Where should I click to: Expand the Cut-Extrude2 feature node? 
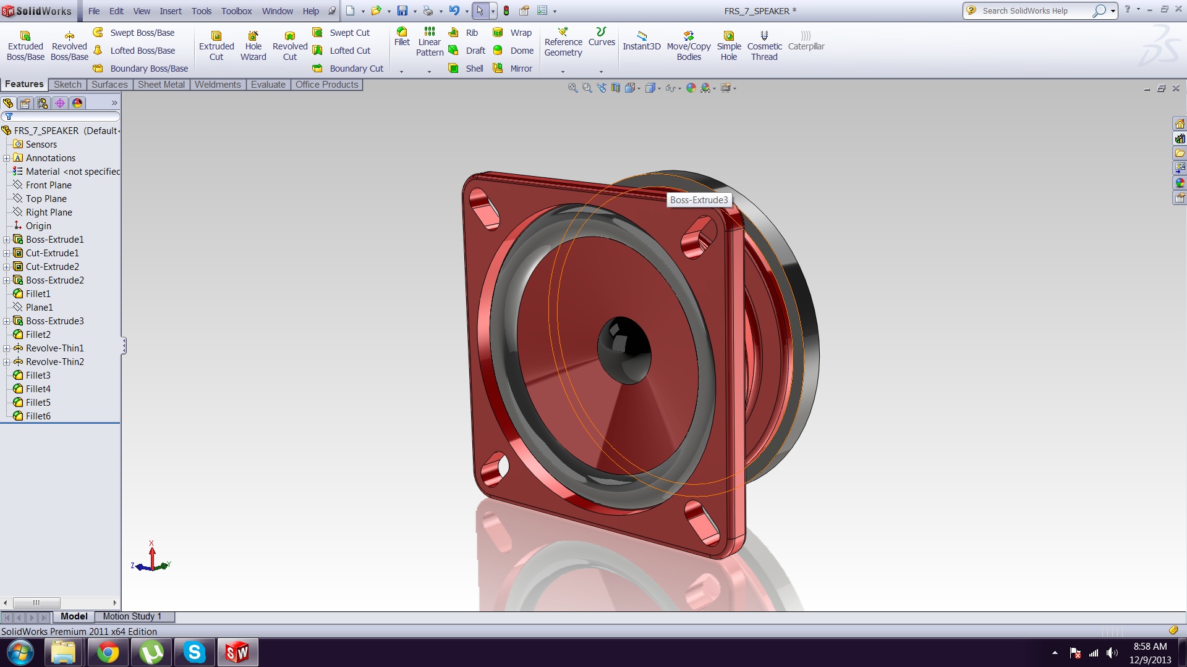(x=7, y=267)
